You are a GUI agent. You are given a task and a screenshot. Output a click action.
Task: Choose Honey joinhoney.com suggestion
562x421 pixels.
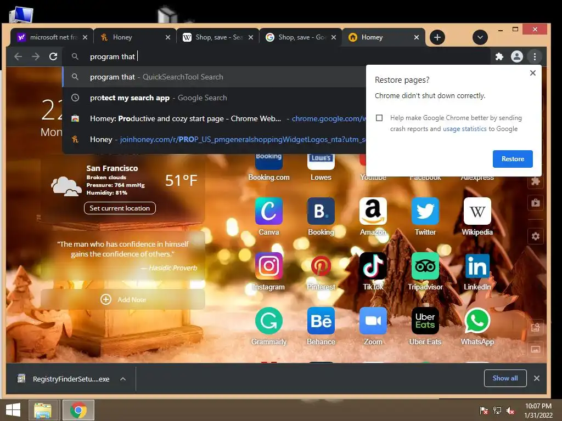215,139
